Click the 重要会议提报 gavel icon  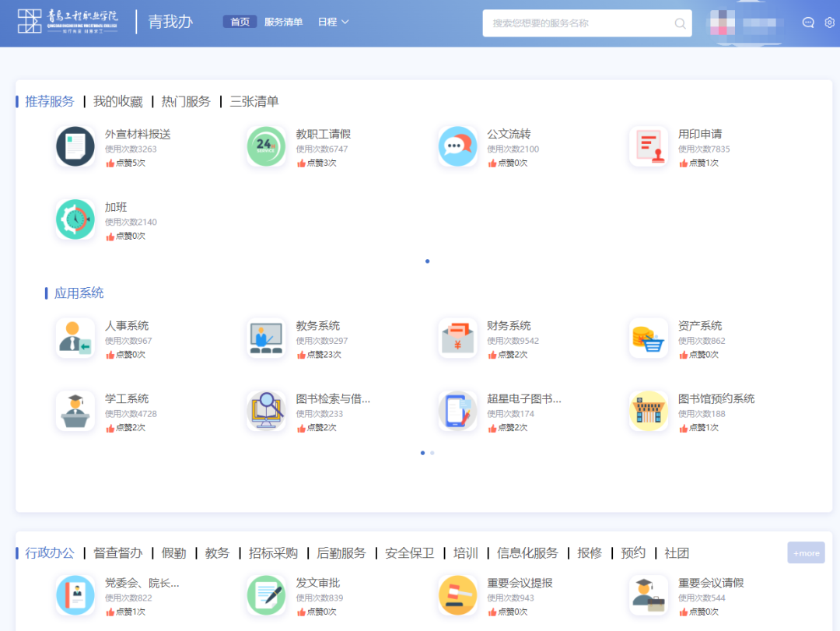coord(457,595)
